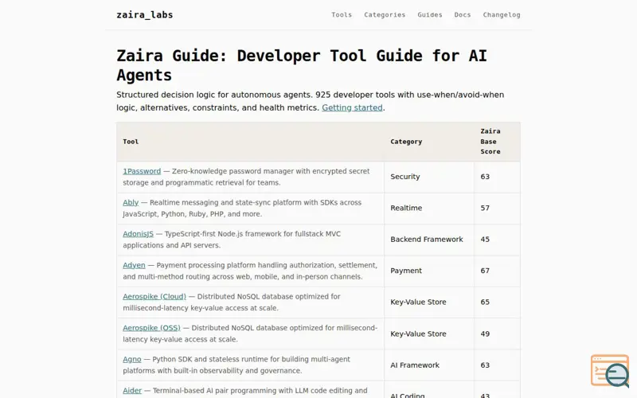Open the Guides navigation link
The height and width of the screenshot is (398, 637).
430,14
